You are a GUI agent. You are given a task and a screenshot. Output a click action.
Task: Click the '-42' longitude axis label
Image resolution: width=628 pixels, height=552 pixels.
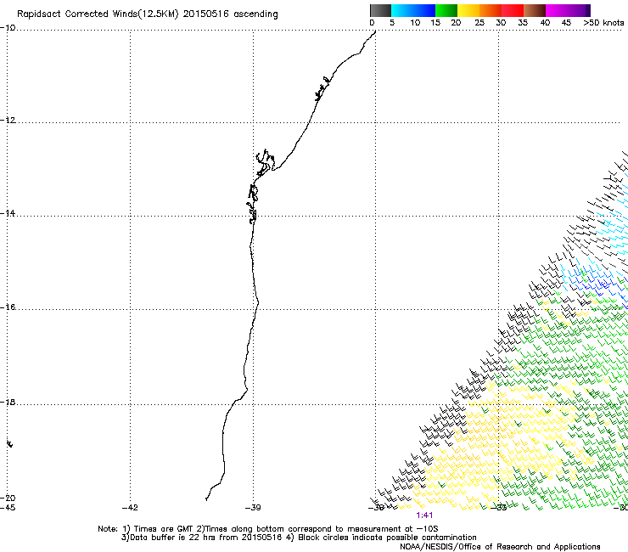click(x=130, y=508)
